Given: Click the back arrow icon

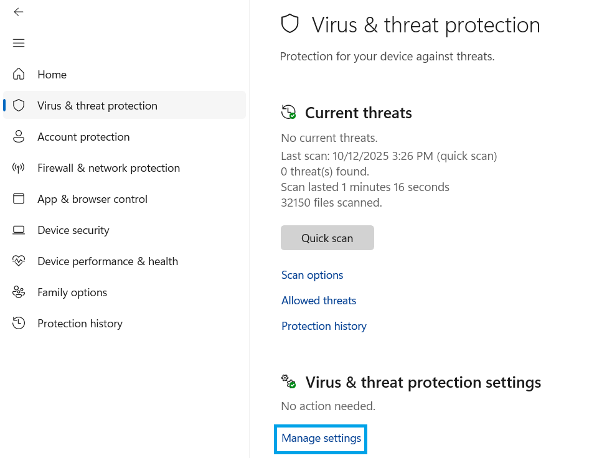Looking at the screenshot, I should pyautogui.click(x=19, y=12).
